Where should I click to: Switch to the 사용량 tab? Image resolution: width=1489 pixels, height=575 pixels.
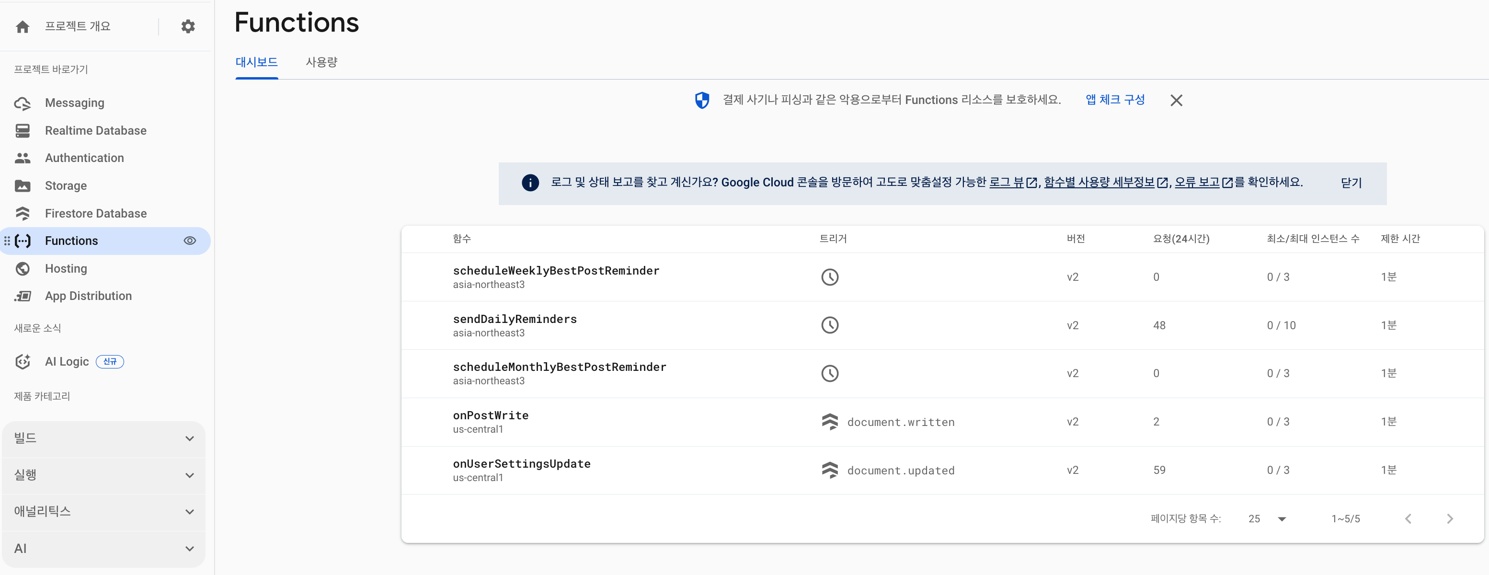coord(321,62)
